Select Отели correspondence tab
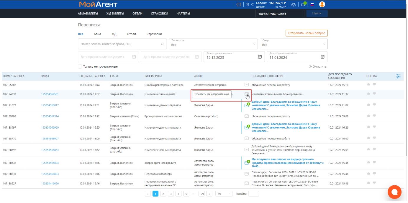This screenshot has height=203, width=408. point(131,34)
